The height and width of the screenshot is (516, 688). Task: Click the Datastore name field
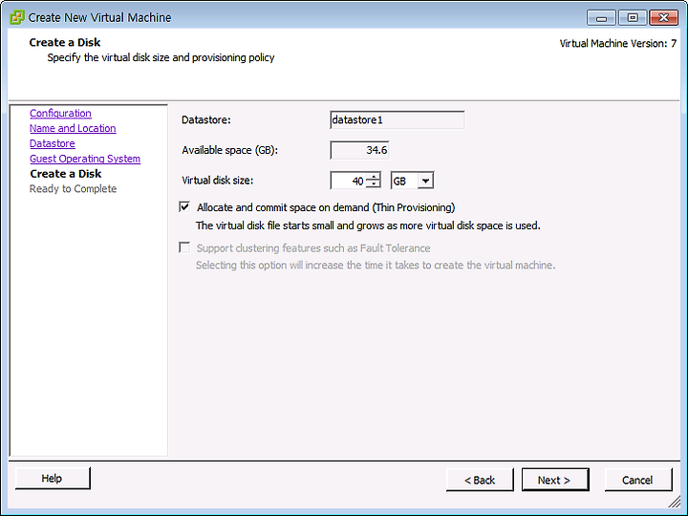click(398, 119)
